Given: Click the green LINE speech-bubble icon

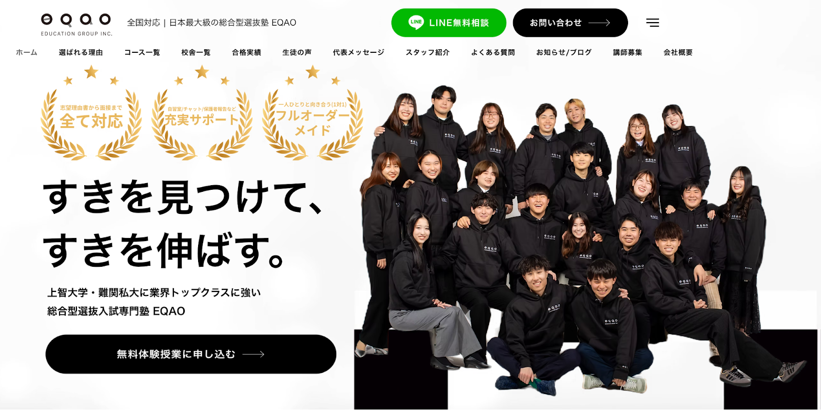Looking at the screenshot, I should [x=416, y=22].
